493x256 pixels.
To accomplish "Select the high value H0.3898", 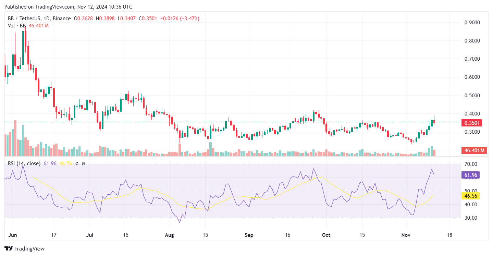I will tap(106, 19).
